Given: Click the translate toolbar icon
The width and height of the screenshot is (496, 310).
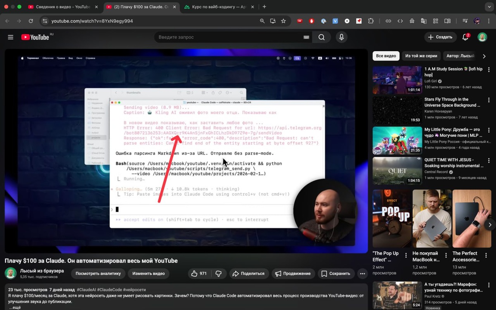Looking at the screenshot, I should [424, 21].
